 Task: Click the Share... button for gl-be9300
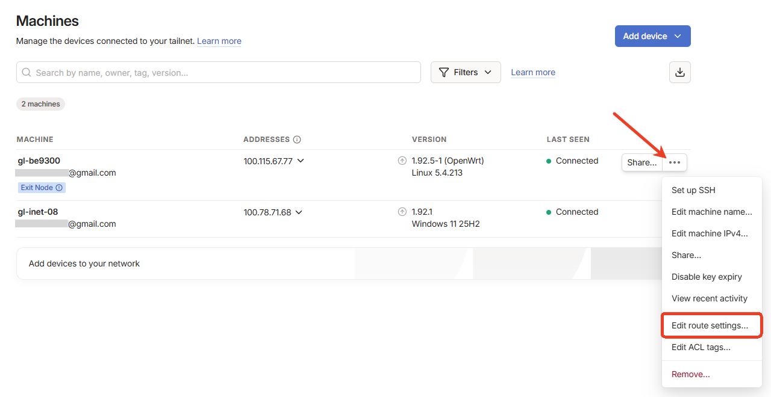(642, 162)
